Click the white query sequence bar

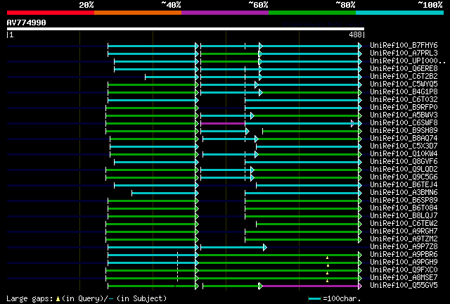(x=186, y=29)
